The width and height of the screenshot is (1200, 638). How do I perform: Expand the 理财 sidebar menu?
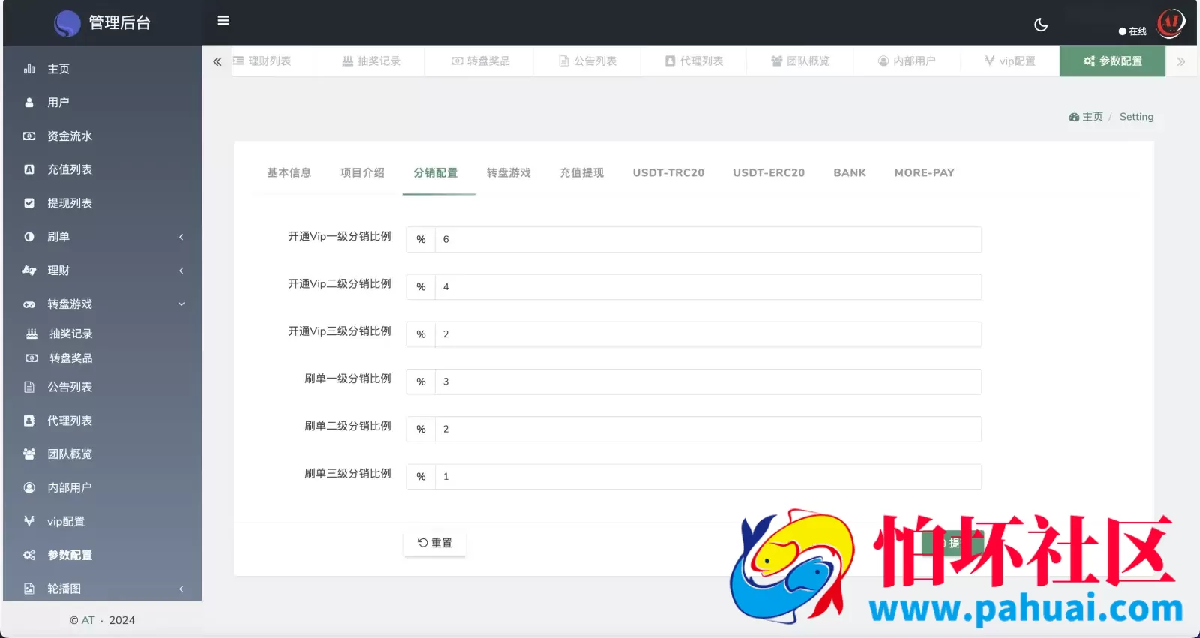pos(103,271)
